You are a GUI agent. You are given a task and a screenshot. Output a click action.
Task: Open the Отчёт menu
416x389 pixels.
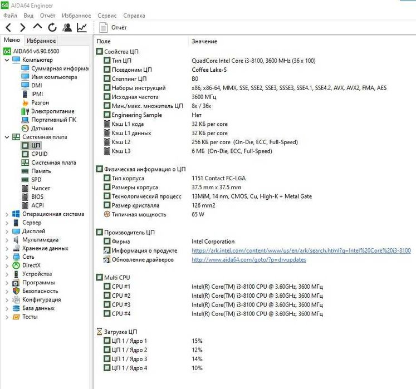point(47,16)
